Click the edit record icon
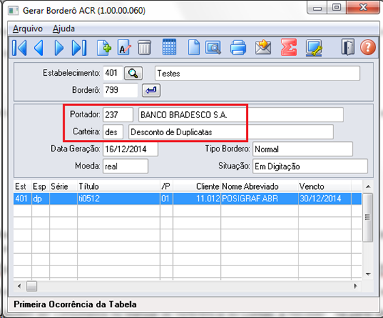This screenshot has height=318, width=383. (124, 48)
